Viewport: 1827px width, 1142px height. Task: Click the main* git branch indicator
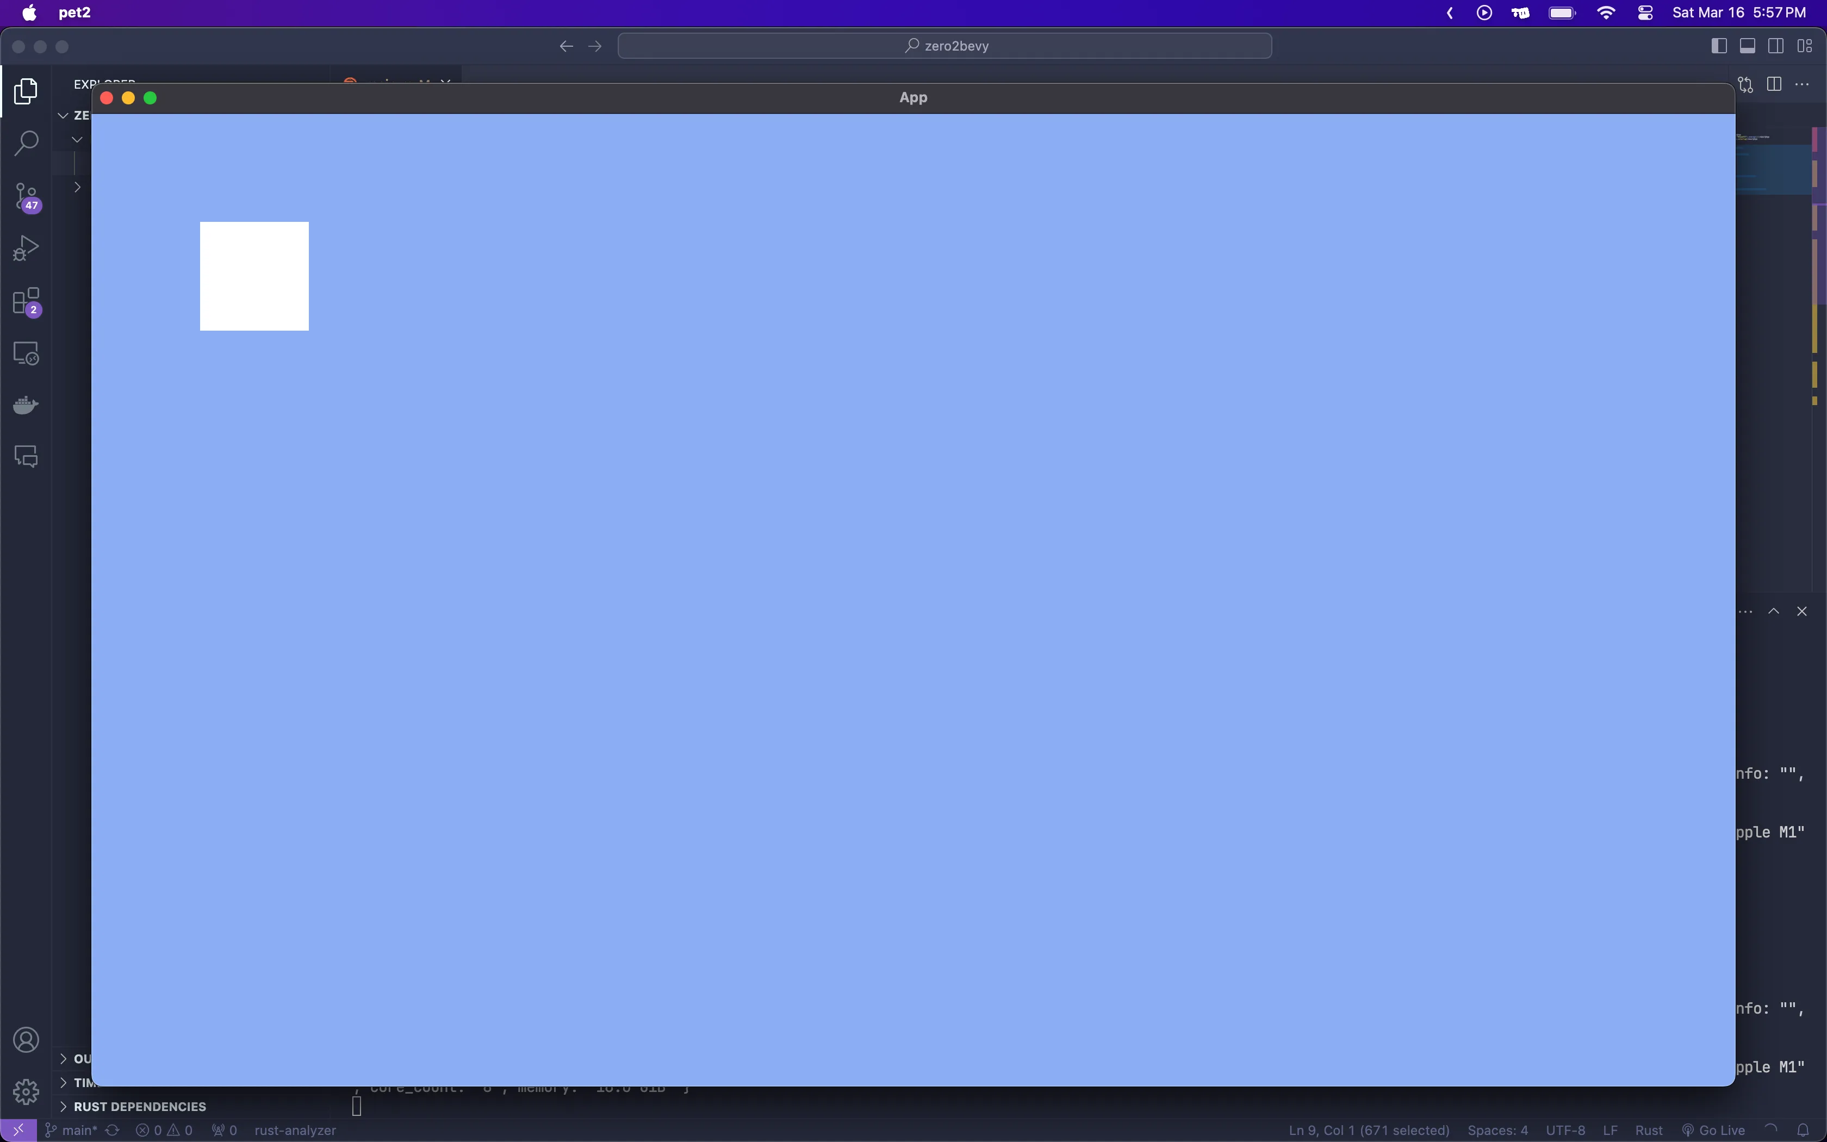[72, 1130]
